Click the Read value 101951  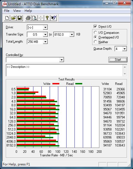coord(120,113)
